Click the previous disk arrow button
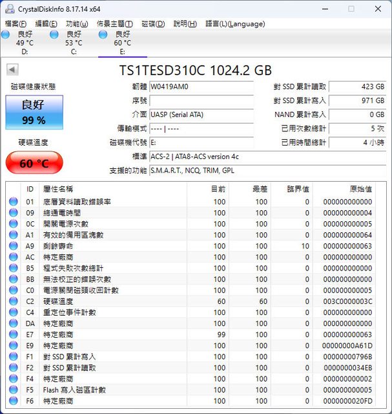The width and height of the screenshot is (392, 414). tap(12, 70)
